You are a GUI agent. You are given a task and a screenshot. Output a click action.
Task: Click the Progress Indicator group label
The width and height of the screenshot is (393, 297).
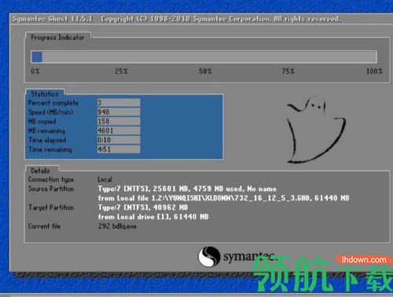57,38
